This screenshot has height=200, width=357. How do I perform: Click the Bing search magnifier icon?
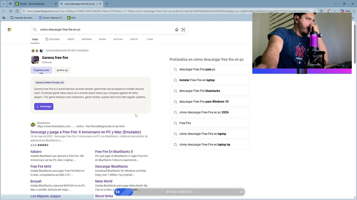click(35, 30)
